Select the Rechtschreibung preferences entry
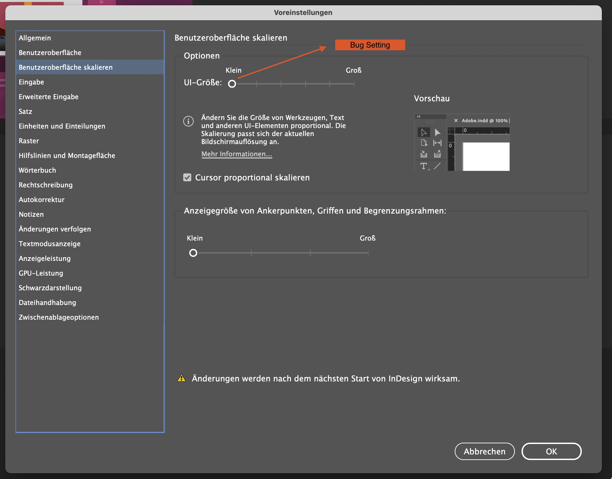This screenshot has height=479, width=612. pyautogui.click(x=46, y=185)
